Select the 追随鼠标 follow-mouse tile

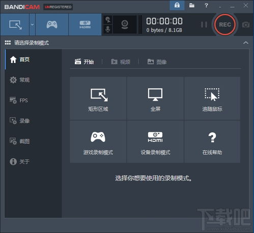click(x=212, y=98)
